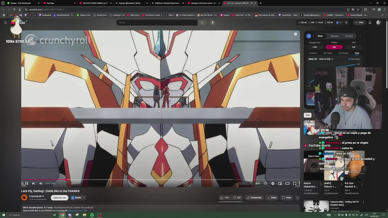388x218 pixels.
Task: Open the video info card icon
Action: point(296,34)
